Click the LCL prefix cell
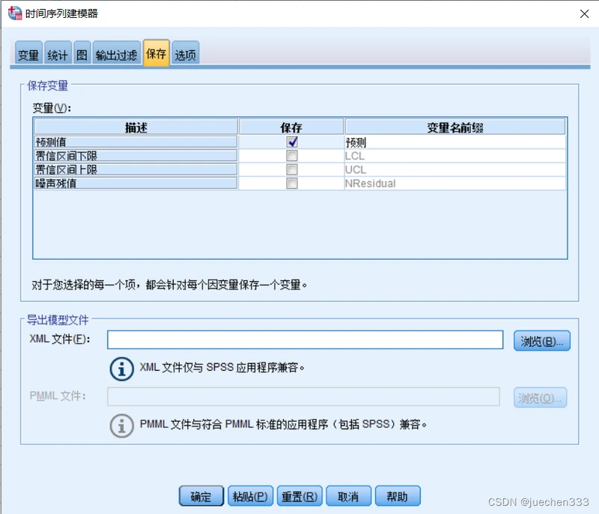 point(455,156)
